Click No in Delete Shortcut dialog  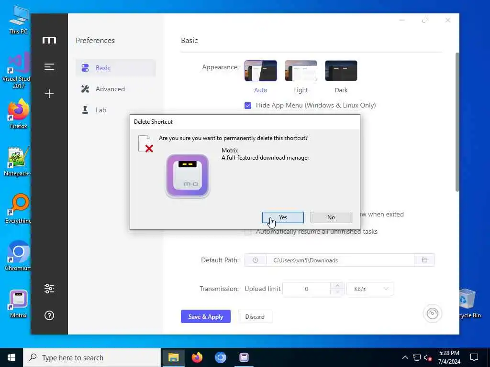(x=331, y=217)
